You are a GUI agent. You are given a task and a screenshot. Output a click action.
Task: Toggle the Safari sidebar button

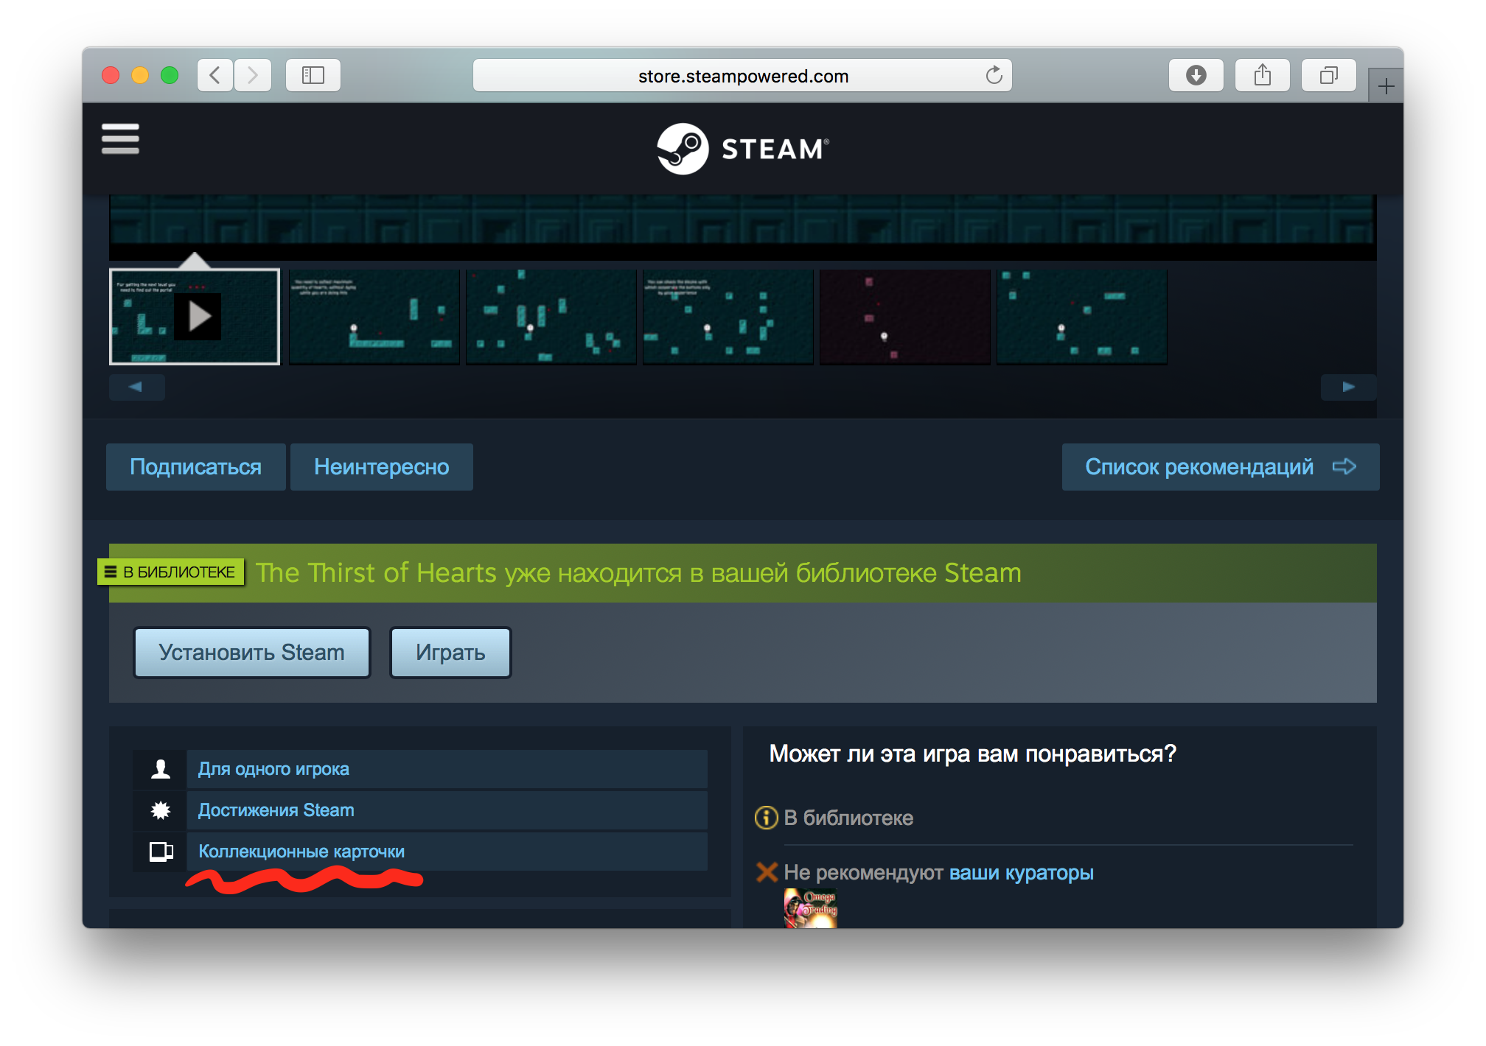click(x=313, y=75)
